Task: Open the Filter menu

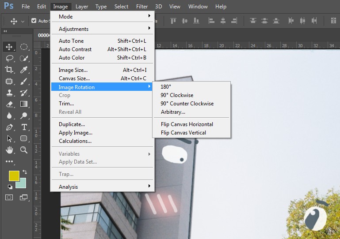Action: click(142, 7)
